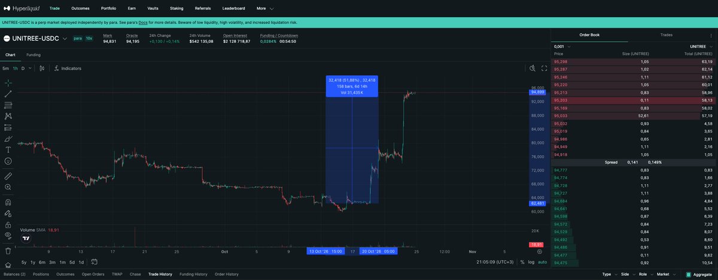Click the 21:05:09 (UTC+3) timezone button
This screenshot has width=718, height=280.
(496, 262)
